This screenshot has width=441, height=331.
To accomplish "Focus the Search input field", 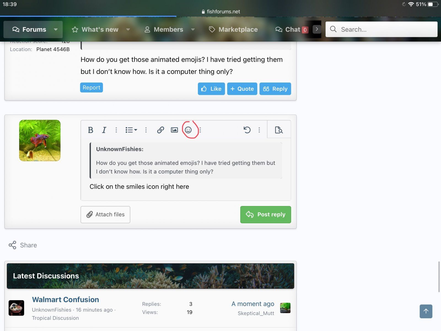I will pos(386,30).
